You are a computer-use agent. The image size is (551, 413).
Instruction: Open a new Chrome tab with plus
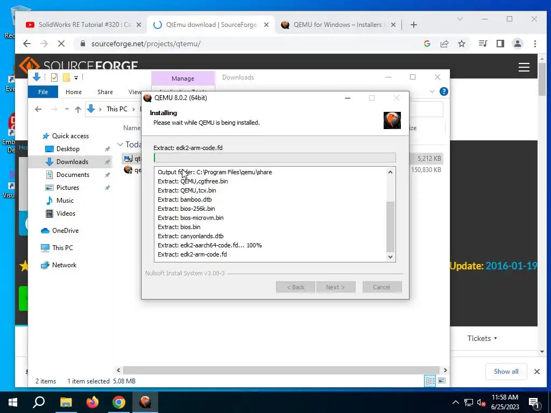coord(414,25)
